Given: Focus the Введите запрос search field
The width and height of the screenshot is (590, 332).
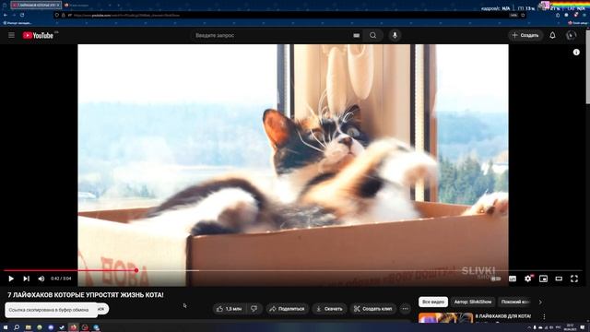Looking at the screenshot, I should (x=271, y=35).
